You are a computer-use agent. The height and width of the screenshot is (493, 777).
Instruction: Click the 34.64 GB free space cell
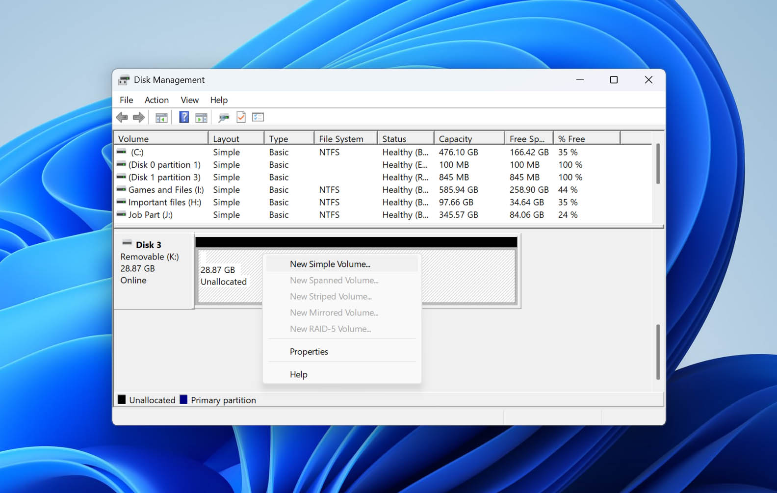click(527, 202)
